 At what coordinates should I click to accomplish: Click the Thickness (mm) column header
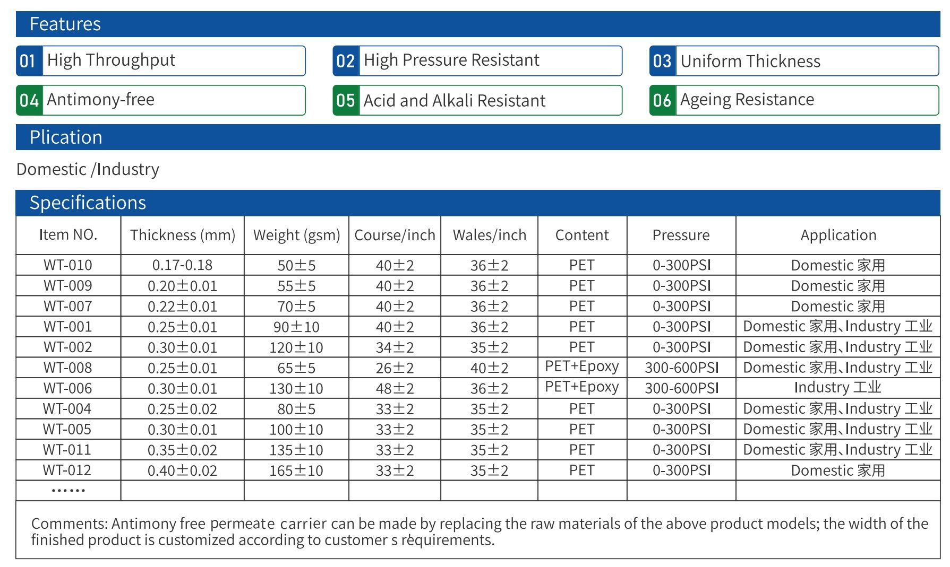tap(182, 235)
